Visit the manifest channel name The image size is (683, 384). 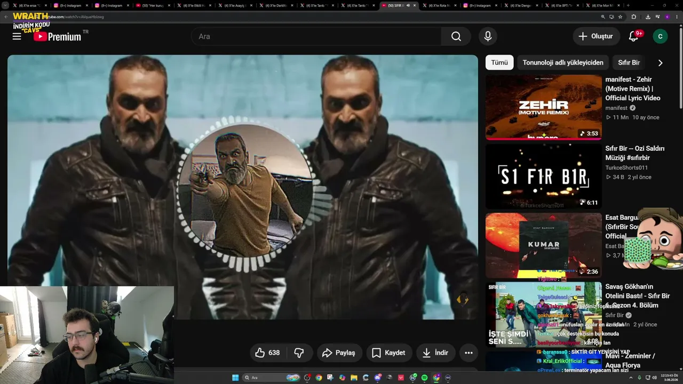(616, 108)
